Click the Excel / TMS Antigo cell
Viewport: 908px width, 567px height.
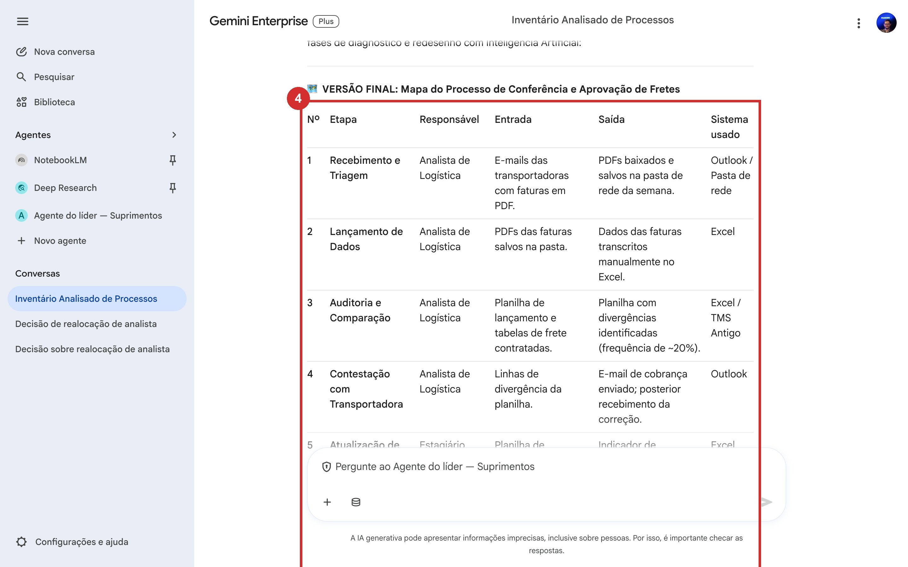725,318
